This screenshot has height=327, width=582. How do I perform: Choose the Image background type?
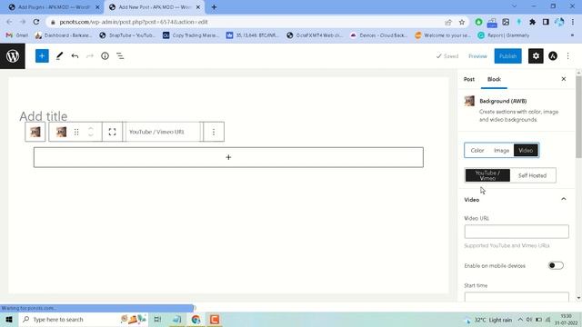point(501,150)
